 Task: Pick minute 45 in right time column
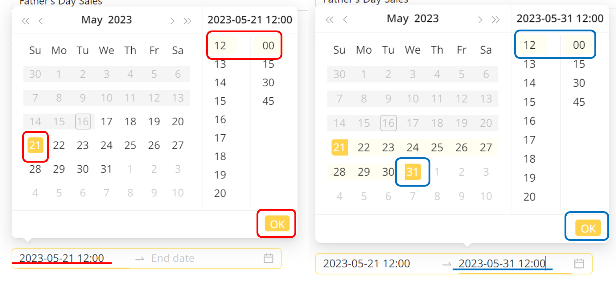point(579,102)
